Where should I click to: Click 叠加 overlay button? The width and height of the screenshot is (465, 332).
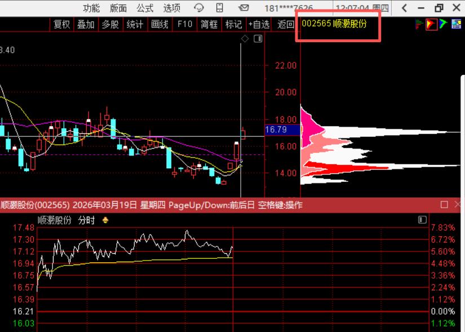click(x=86, y=24)
